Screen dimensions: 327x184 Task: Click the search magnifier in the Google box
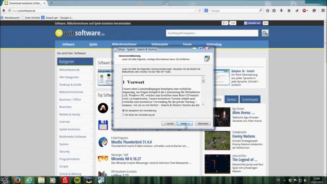click(x=261, y=11)
